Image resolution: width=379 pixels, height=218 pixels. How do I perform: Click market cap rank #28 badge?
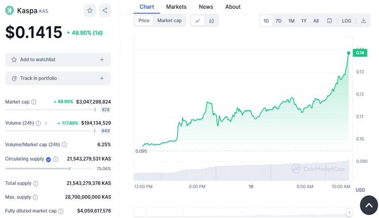click(106, 110)
